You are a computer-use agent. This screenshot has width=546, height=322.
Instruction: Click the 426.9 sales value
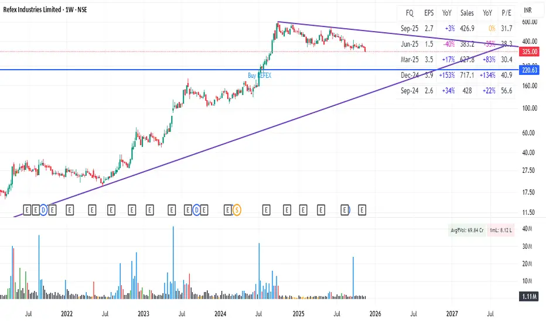[467, 29]
